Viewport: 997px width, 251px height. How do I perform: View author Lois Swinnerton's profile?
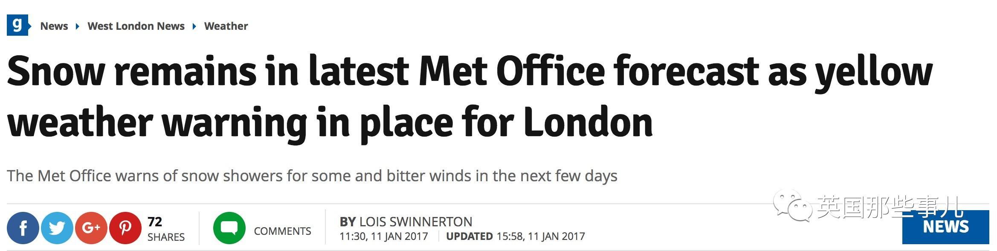click(415, 222)
